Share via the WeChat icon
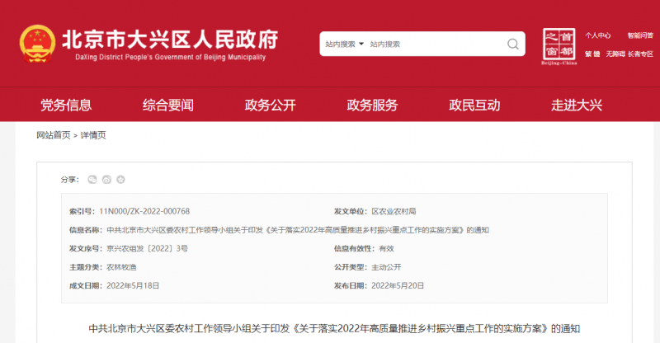Screen dimensions: 660x343 click(x=92, y=180)
